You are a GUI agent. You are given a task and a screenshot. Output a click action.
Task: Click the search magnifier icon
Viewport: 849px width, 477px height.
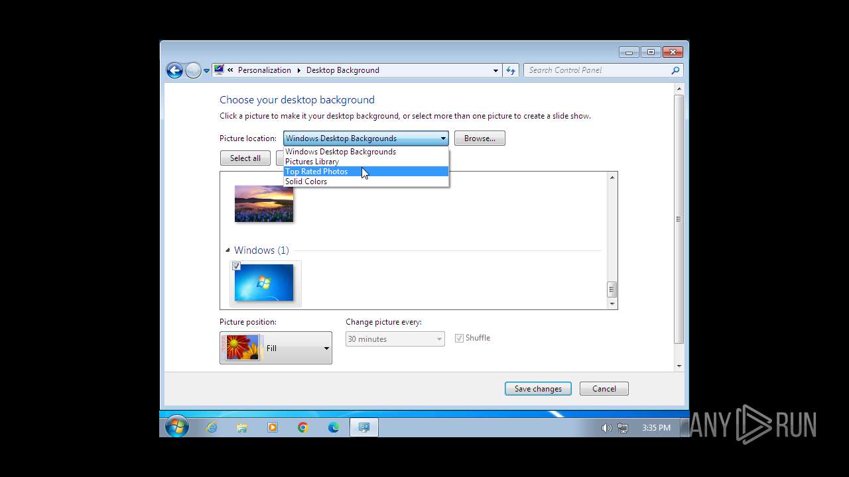tap(675, 70)
